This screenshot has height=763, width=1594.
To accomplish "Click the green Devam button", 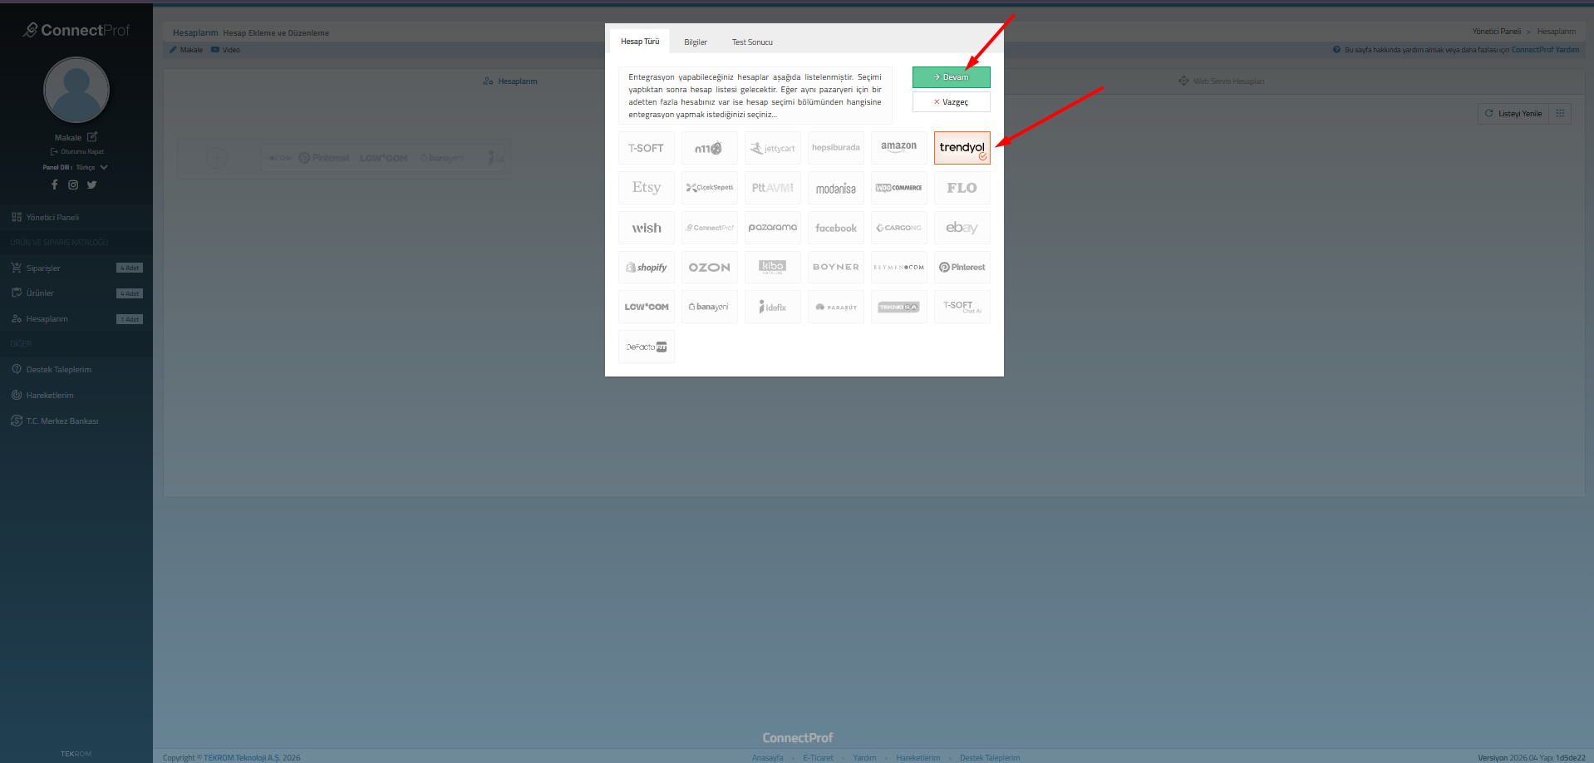I will 951,77.
